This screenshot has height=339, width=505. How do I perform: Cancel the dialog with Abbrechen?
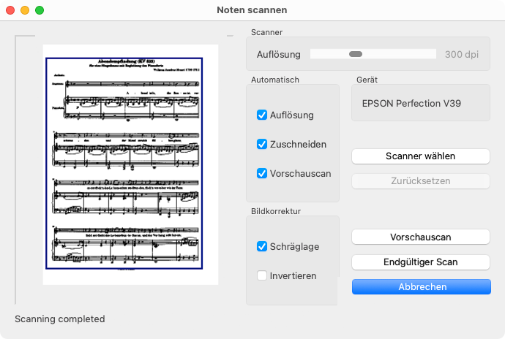[x=421, y=287]
